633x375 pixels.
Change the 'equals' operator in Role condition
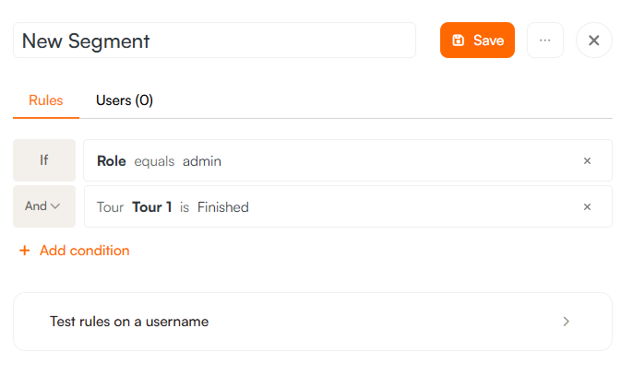pos(154,161)
